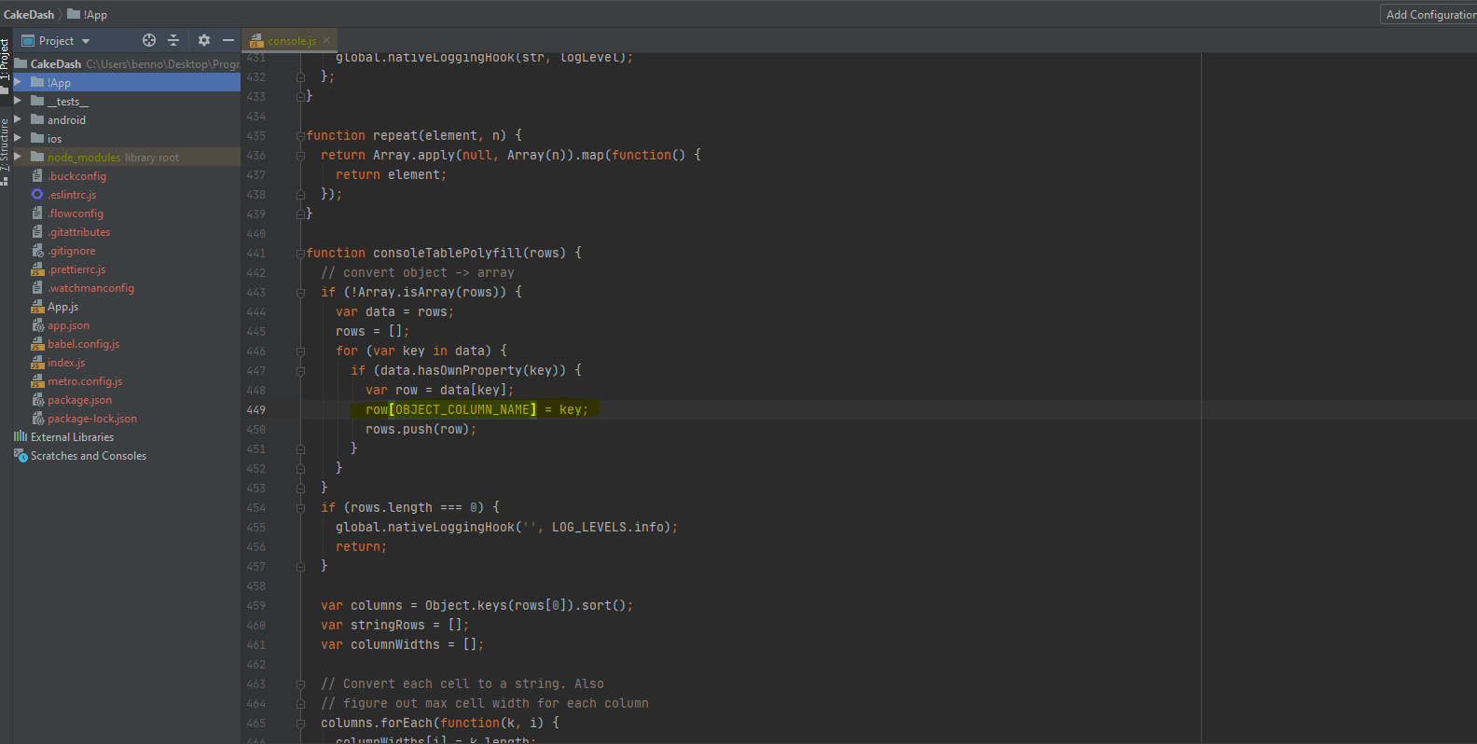Click the collapse all icon in Project panel
Viewport: 1477px width, 744px height.
(173, 40)
